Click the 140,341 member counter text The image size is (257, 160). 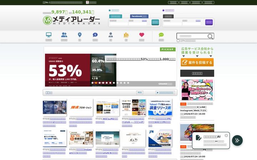(x=83, y=12)
